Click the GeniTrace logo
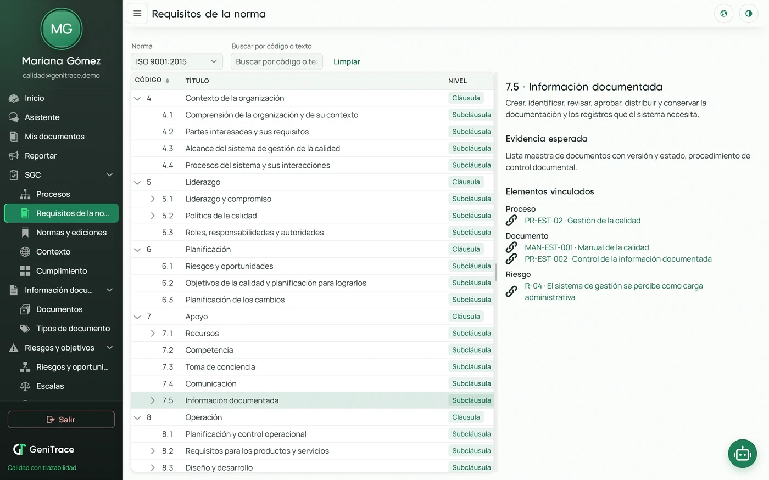Viewport: 769px width, 480px height. pyautogui.click(x=43, y=449)
